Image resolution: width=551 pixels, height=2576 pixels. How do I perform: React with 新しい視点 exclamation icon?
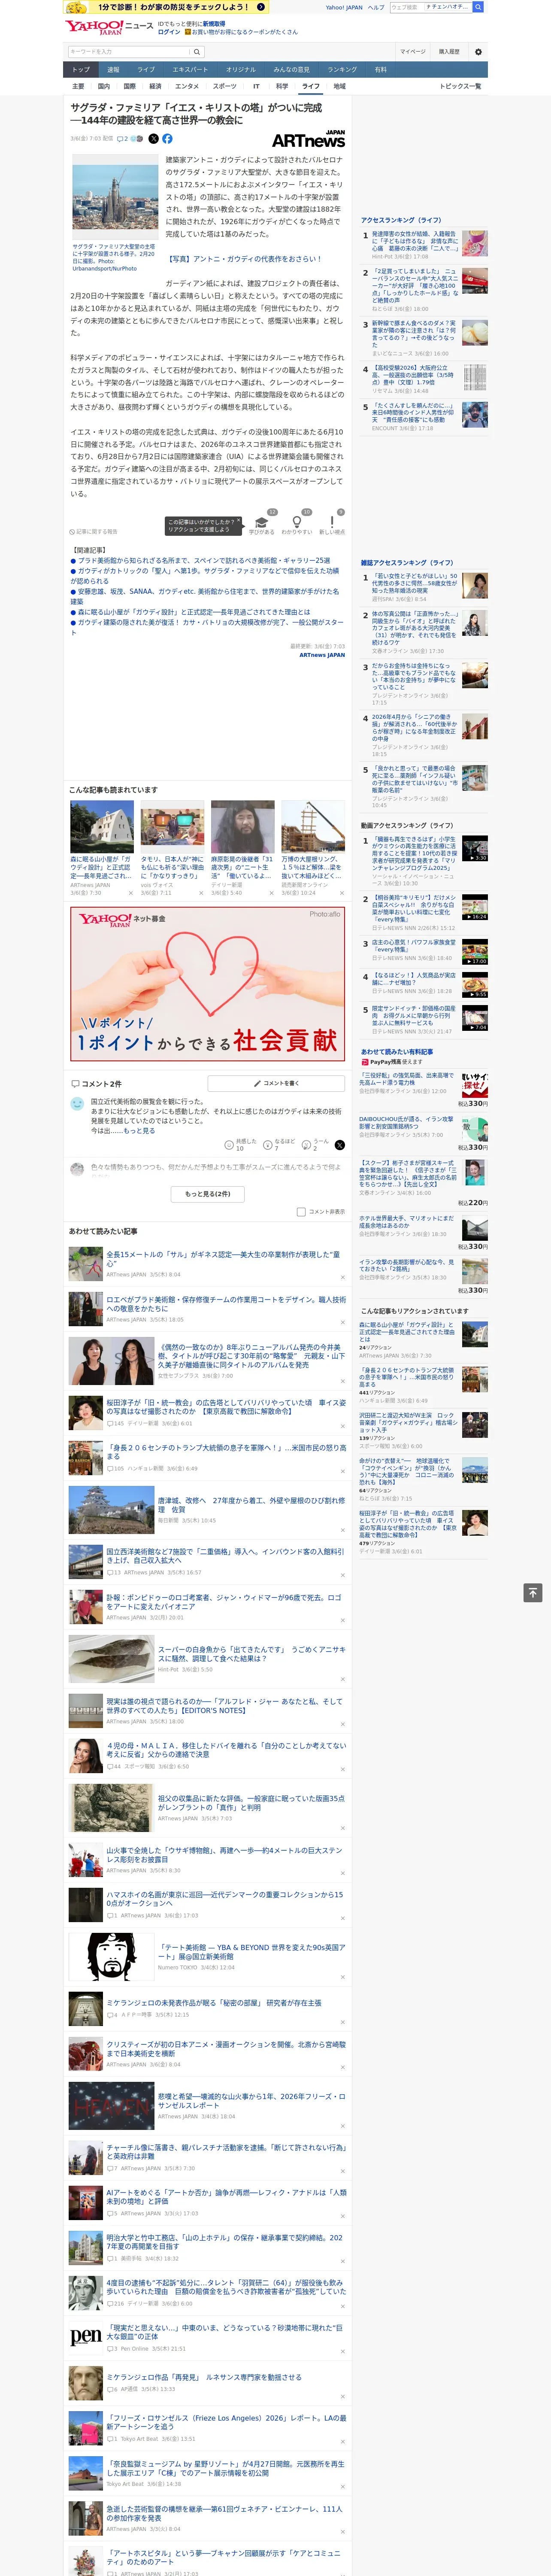332,522
